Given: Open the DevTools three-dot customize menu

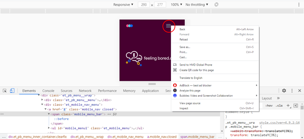Looking at the screenshot, I should coord(292,91).
